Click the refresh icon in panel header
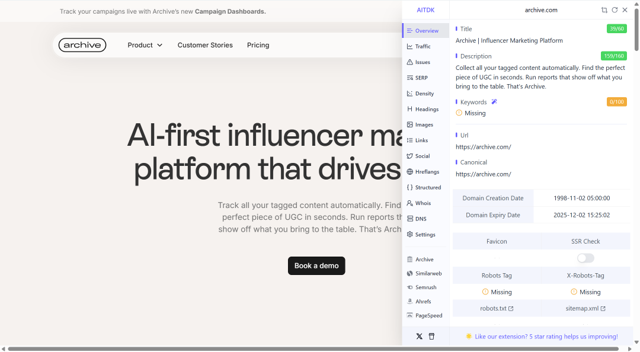The image size is (640, 352). pos(615,10)
